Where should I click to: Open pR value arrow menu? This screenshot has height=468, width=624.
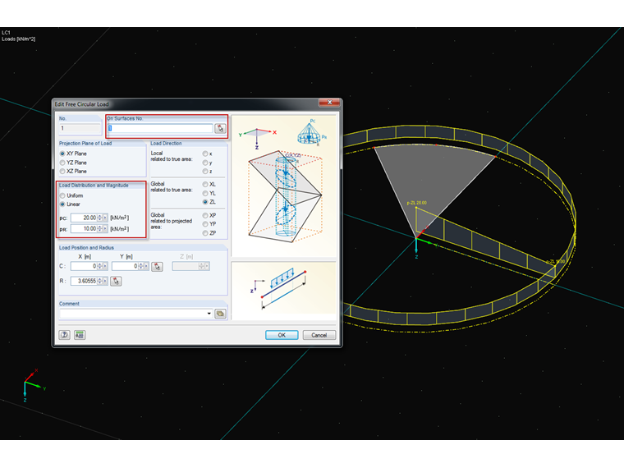[105, 229]
